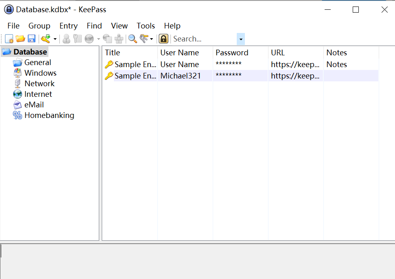Open the View menu
The width and height of the screenshot is (395, 279).
119,26
